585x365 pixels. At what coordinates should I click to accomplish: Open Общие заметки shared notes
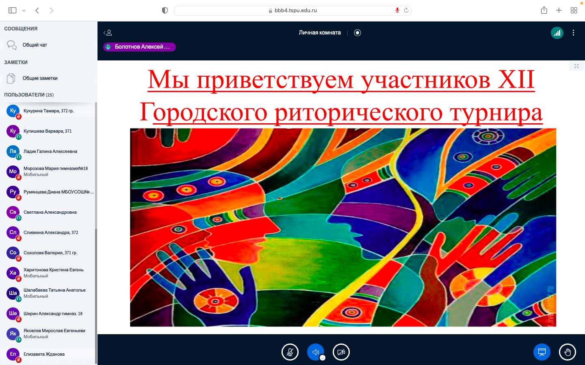point(49,78)
